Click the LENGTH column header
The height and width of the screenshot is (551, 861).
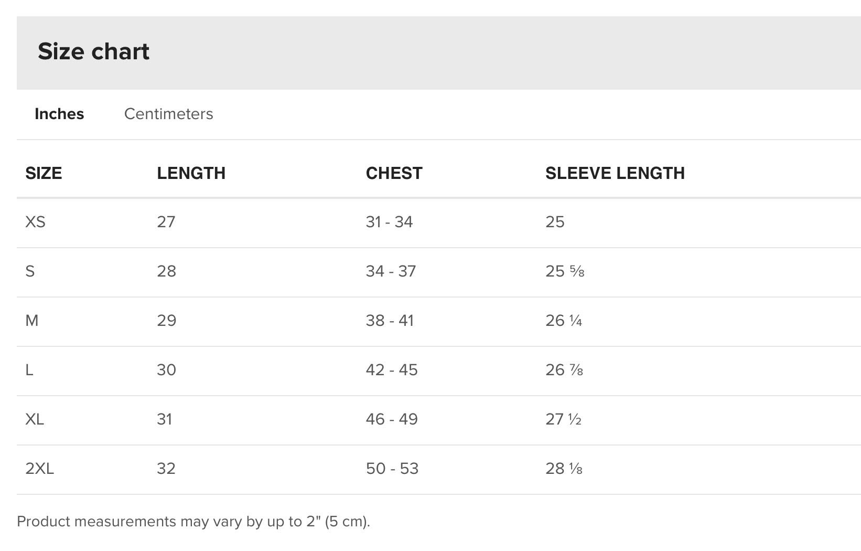tap(191, 173)
